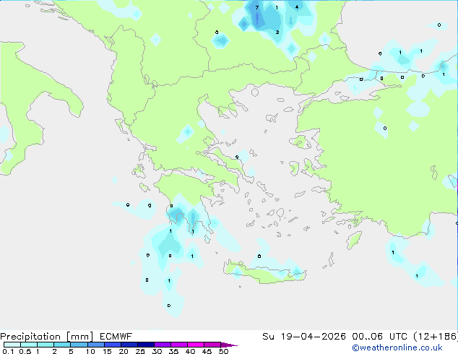This screenshot has height=354, width=458.
Task: Select legend swatch between 0.1 and 0.5
Action: pos(12,345)
